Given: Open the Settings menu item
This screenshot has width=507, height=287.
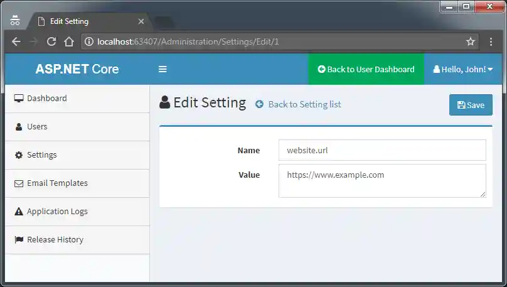Looking at the screenshot, I should pos(77,155).
